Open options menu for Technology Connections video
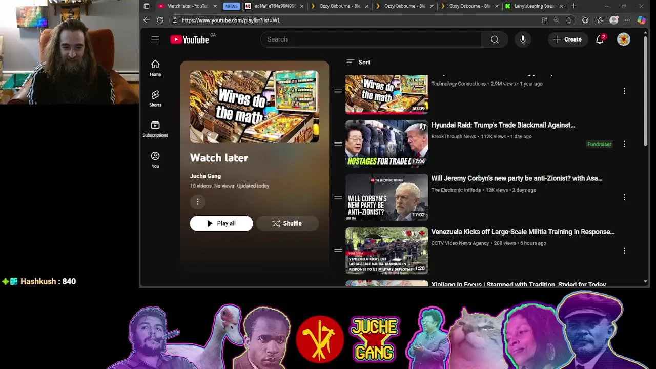The height and width of the screenshot is (369, 656). tap(624, 91)
